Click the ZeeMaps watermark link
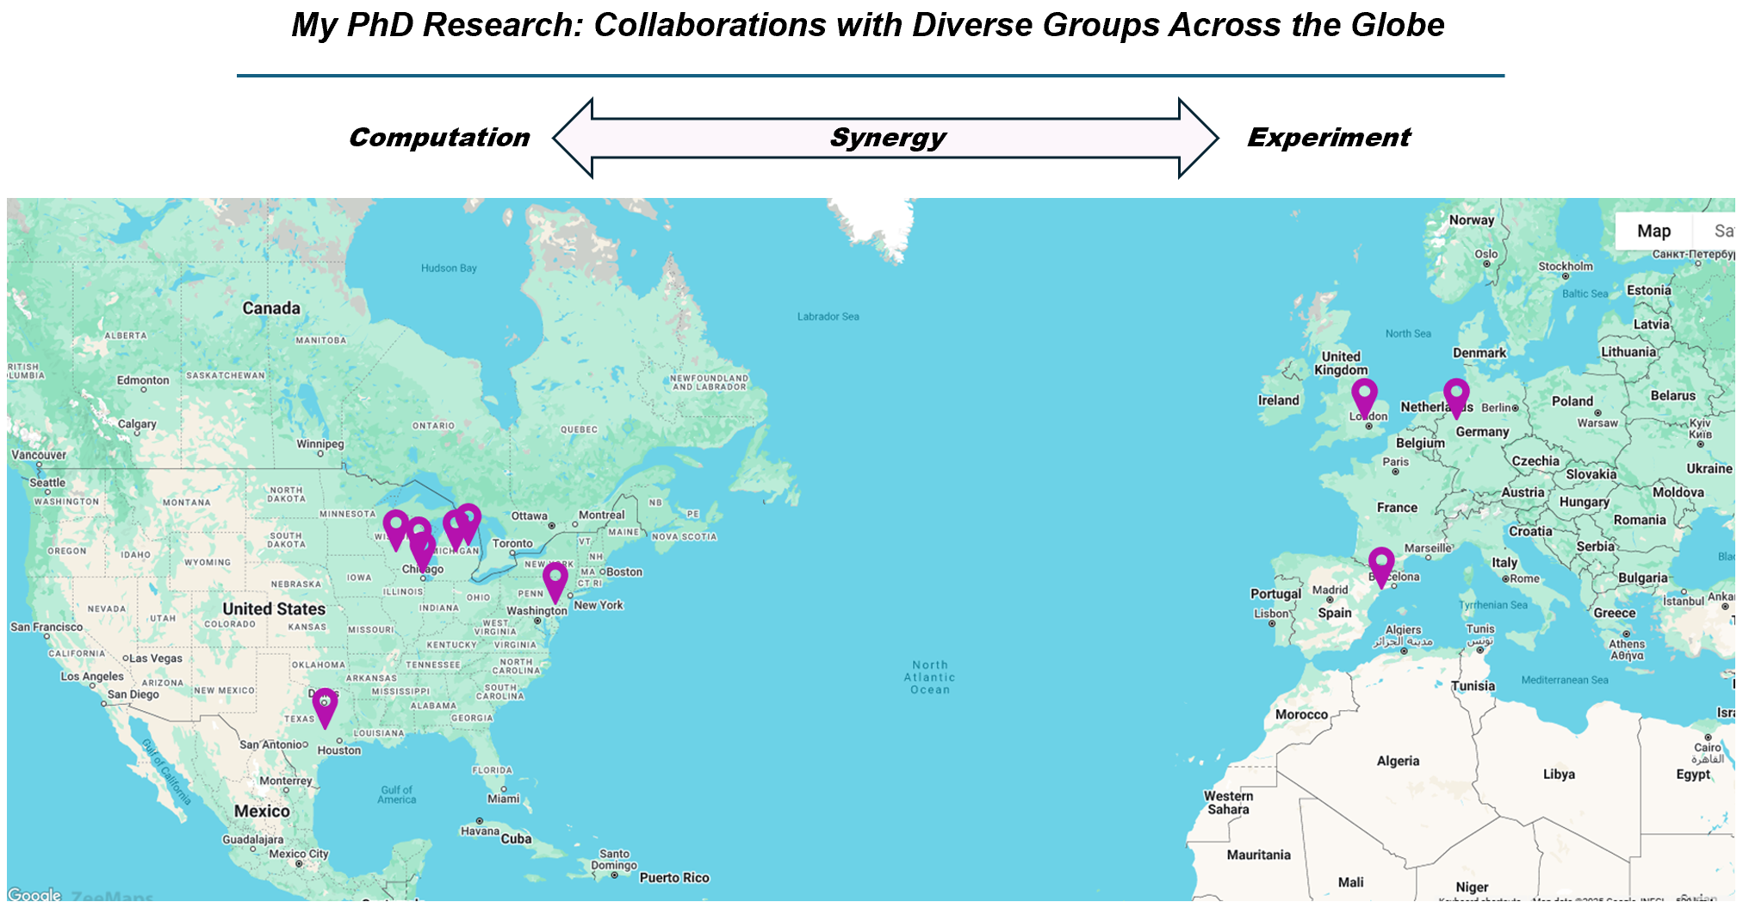 [x=112, y=896]
